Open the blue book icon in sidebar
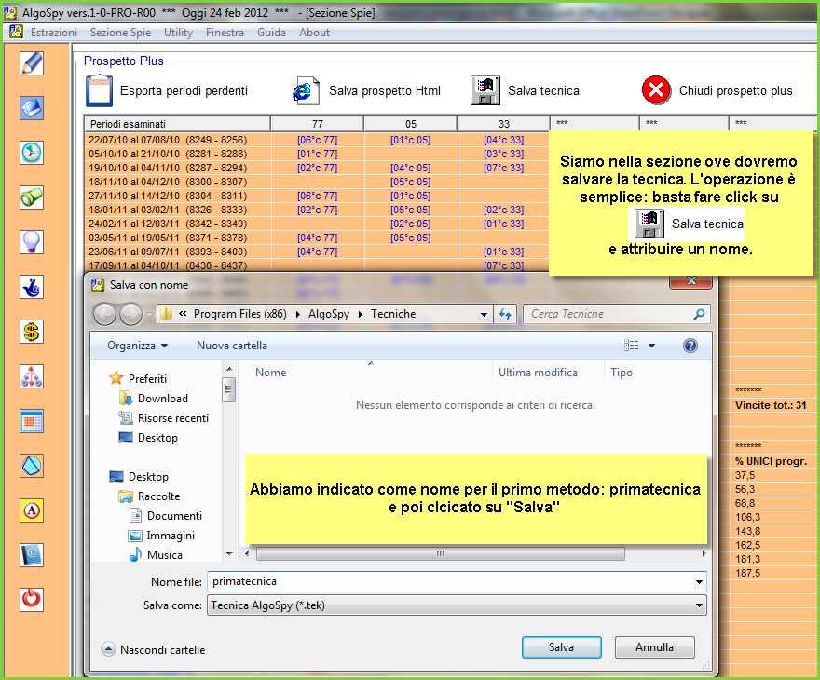 pos(32,108)
